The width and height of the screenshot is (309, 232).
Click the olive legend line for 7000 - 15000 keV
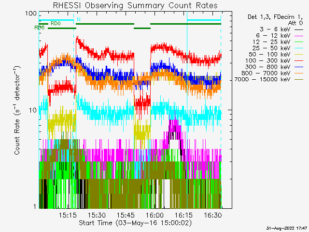(x=299, y=80)
